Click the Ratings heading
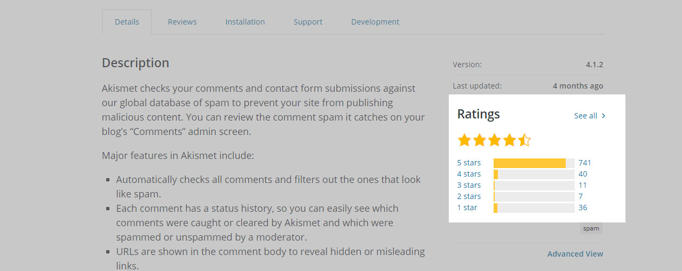The width and height of the screenshot is (682, 271). 479,114
